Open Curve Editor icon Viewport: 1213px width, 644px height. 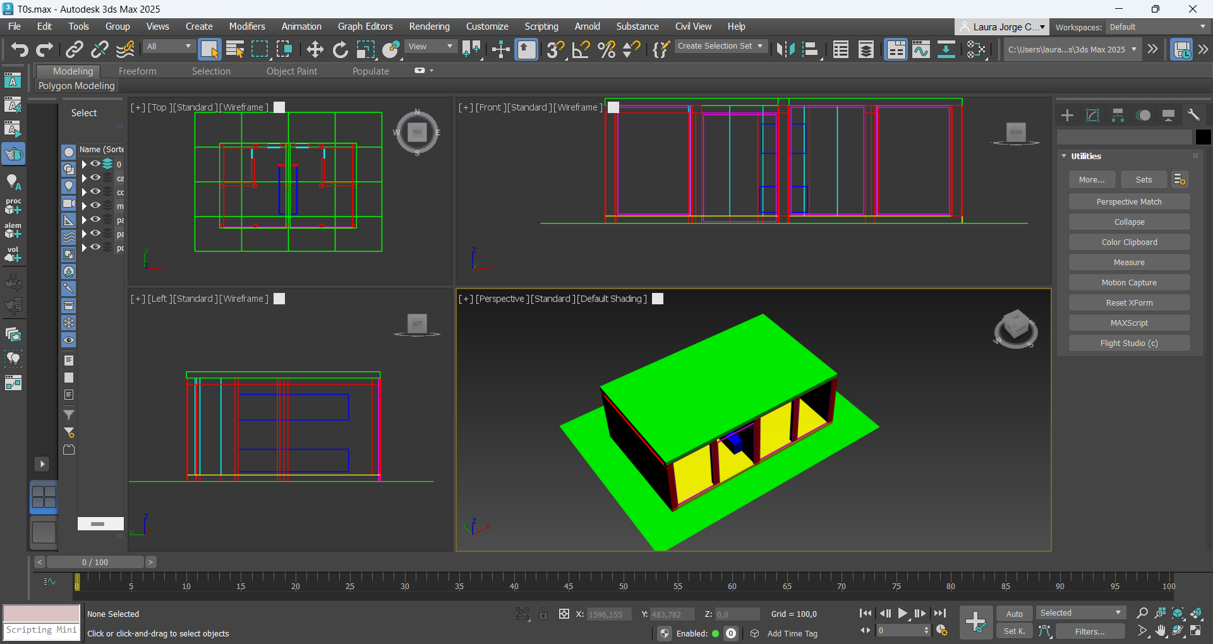921,49
